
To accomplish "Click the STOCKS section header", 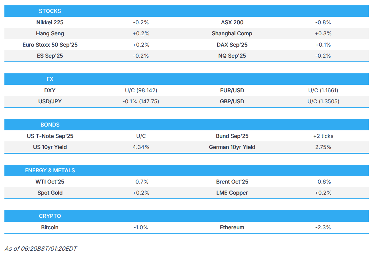I will pos(50,11).
